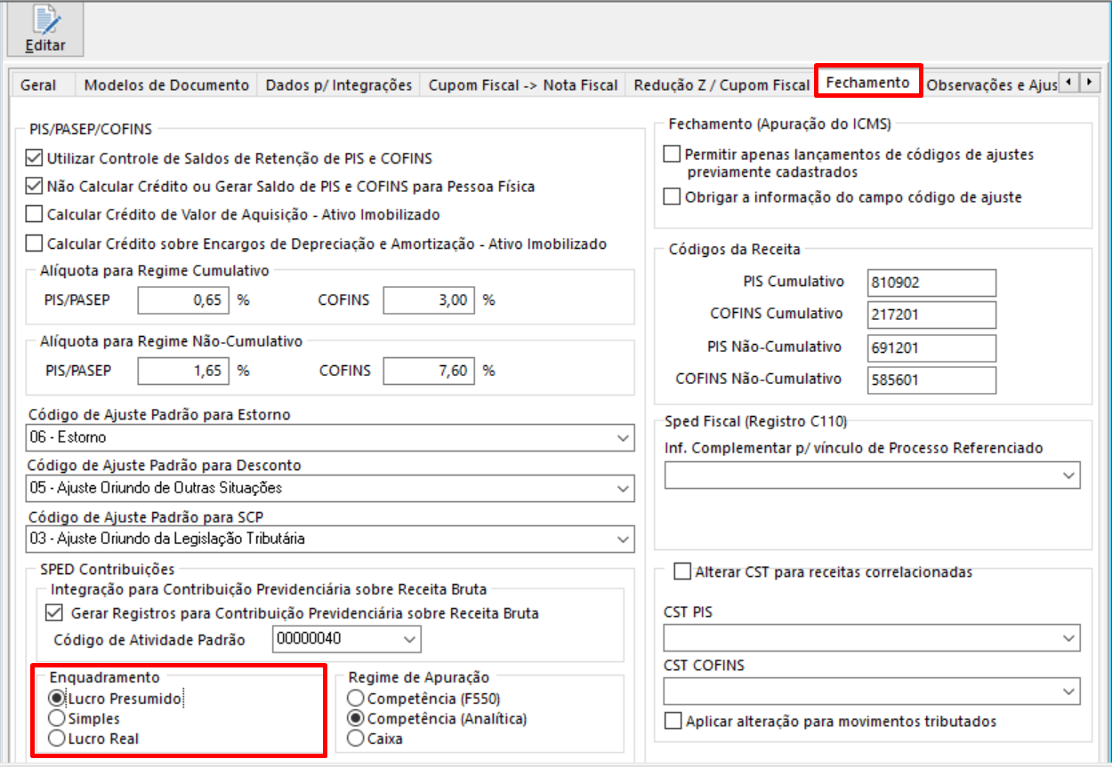Go to the Redução Z / Cupom Fiscal tab
1112x767 pixels.
[721, 85]
